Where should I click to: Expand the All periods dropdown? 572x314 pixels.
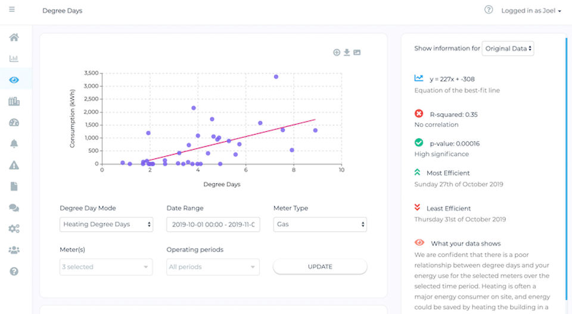(x=213, y=267)
